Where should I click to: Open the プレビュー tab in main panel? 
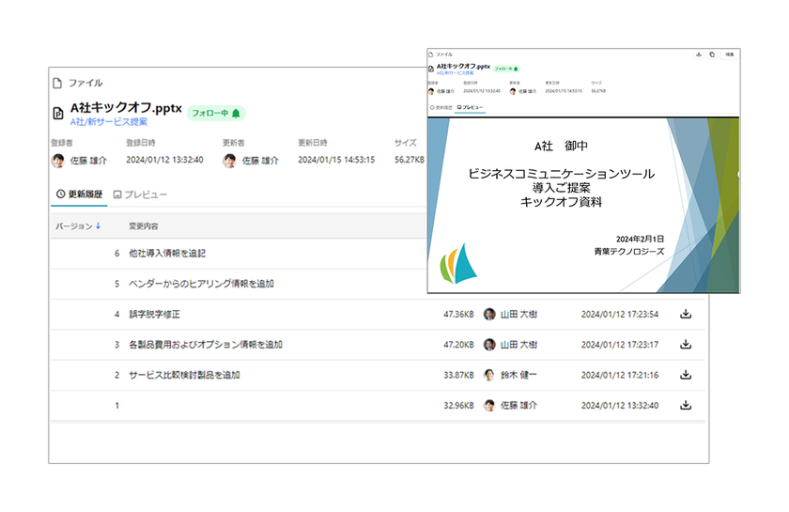coord(140,194)
